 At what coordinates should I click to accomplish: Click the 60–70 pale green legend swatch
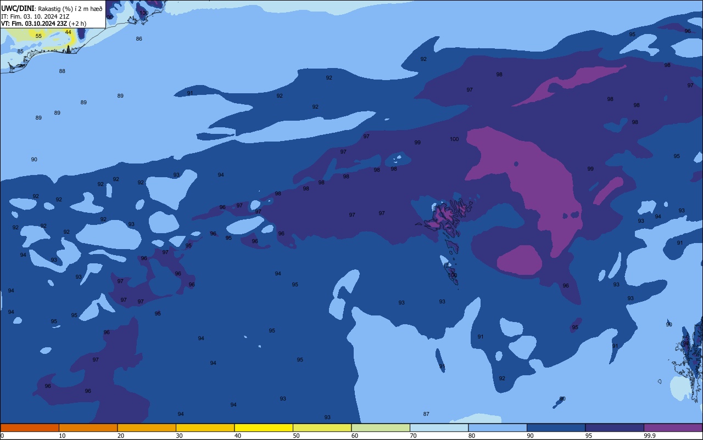(381, 427)
